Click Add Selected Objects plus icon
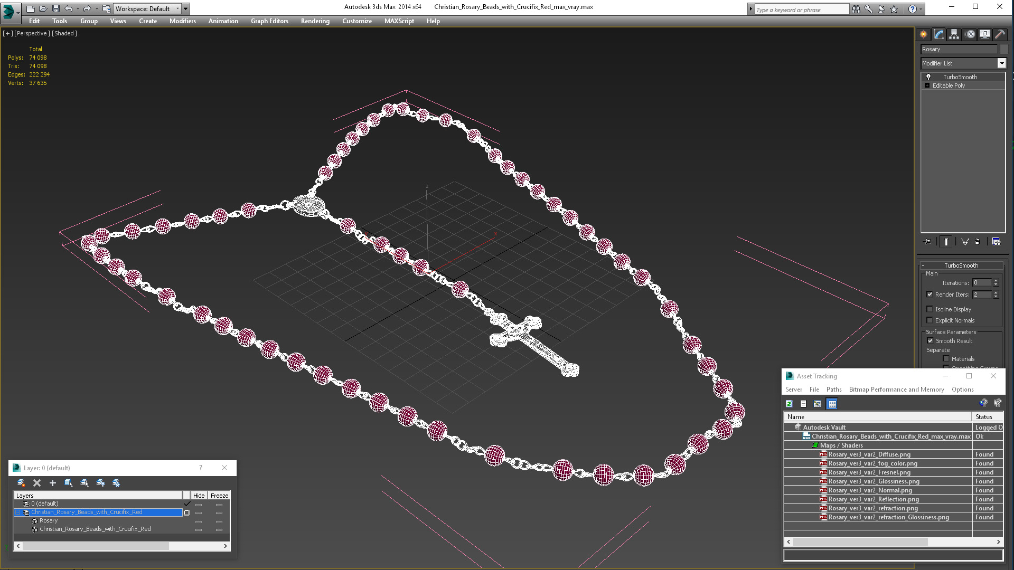1014x570 pixels. pyautogui.click(x=53, y=483)
